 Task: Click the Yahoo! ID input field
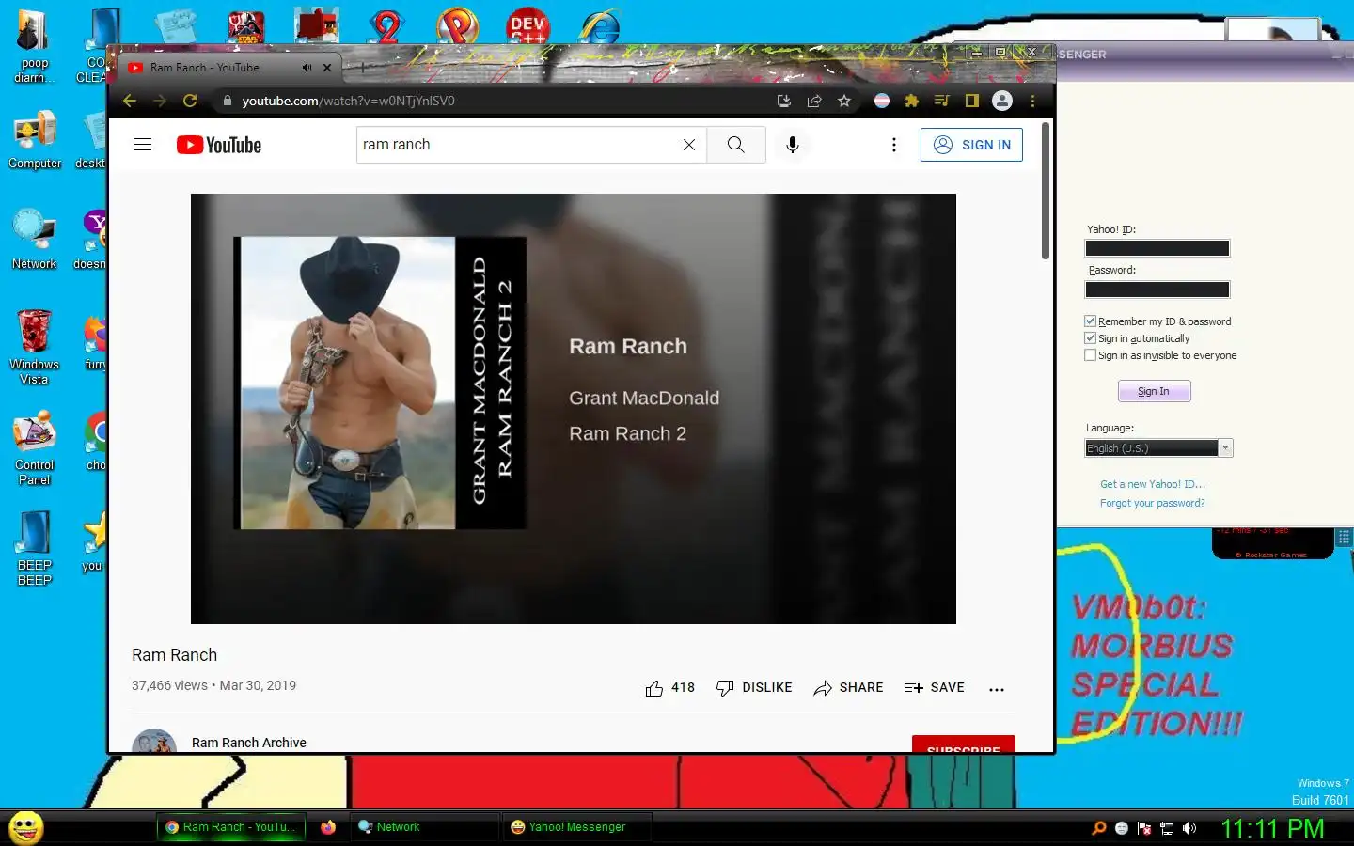coord(1157,248)
